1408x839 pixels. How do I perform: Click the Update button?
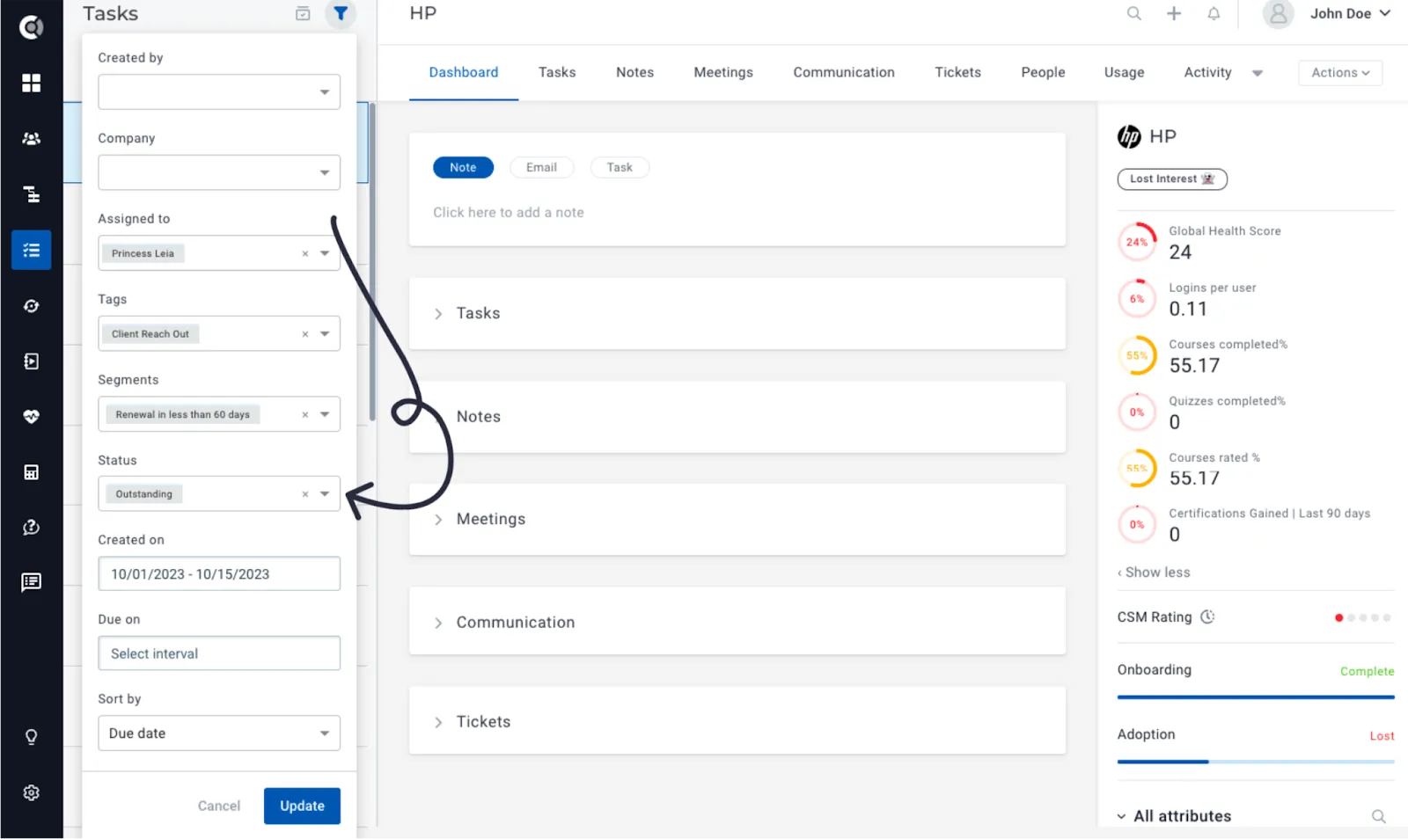[302, 806]
